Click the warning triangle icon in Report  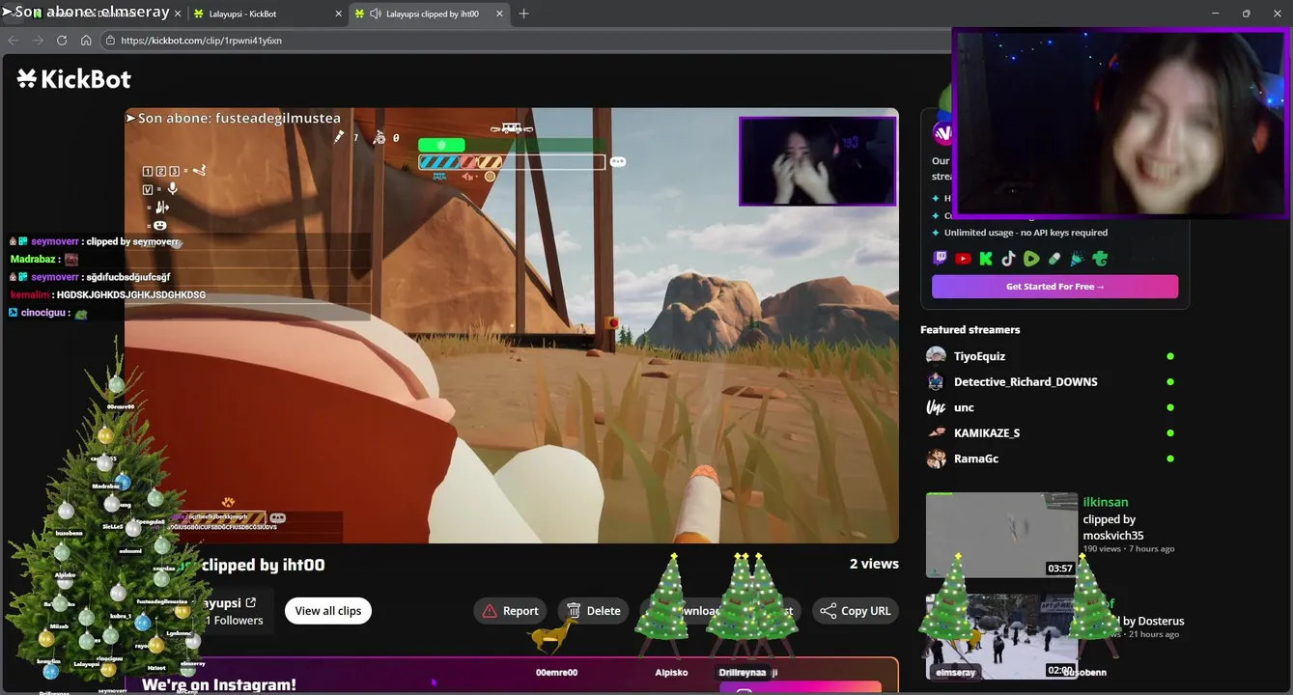[x=490, y=611]
